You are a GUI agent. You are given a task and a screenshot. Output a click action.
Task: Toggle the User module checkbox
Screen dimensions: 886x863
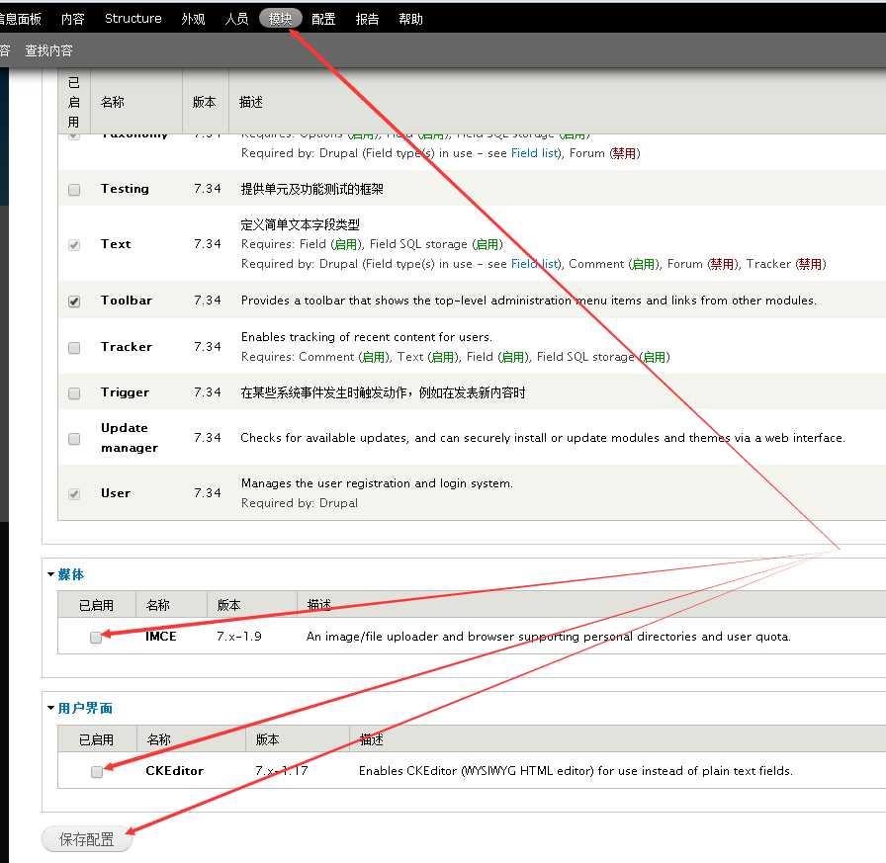click(x=74, y=494)
